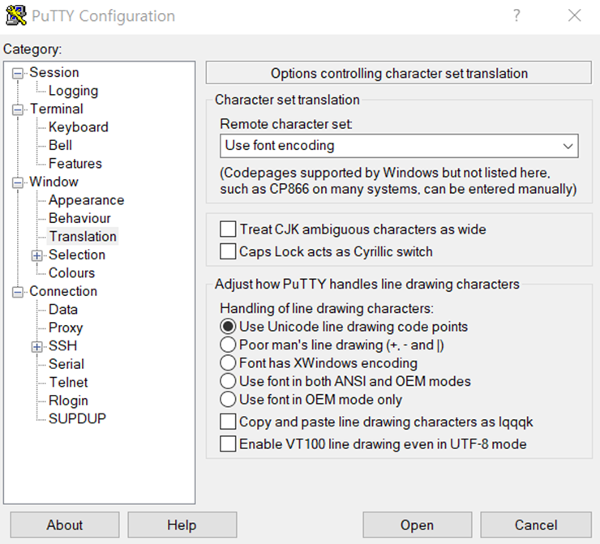Expand the SSH tree node
This screenshot has width=600, height=544.
tap(36, 347)
